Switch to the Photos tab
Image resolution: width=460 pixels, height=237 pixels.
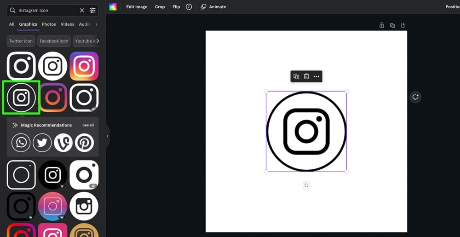point(49,24)
